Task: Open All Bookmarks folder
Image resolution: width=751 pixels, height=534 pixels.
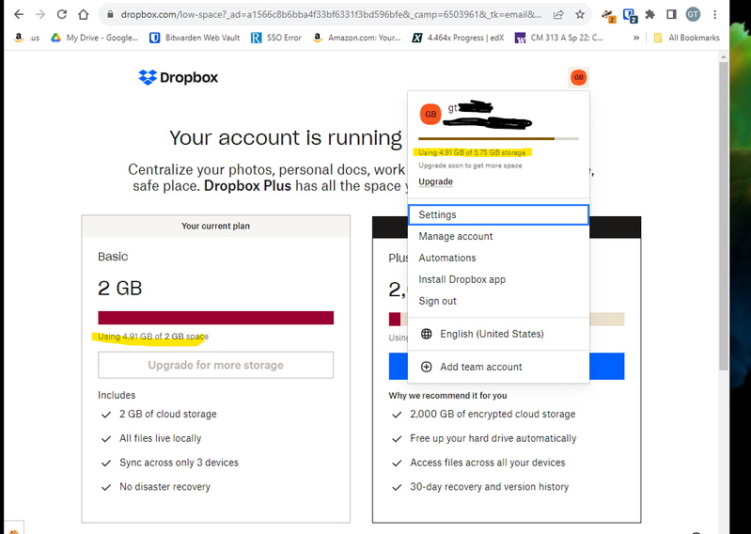Action: coord(686,38)
